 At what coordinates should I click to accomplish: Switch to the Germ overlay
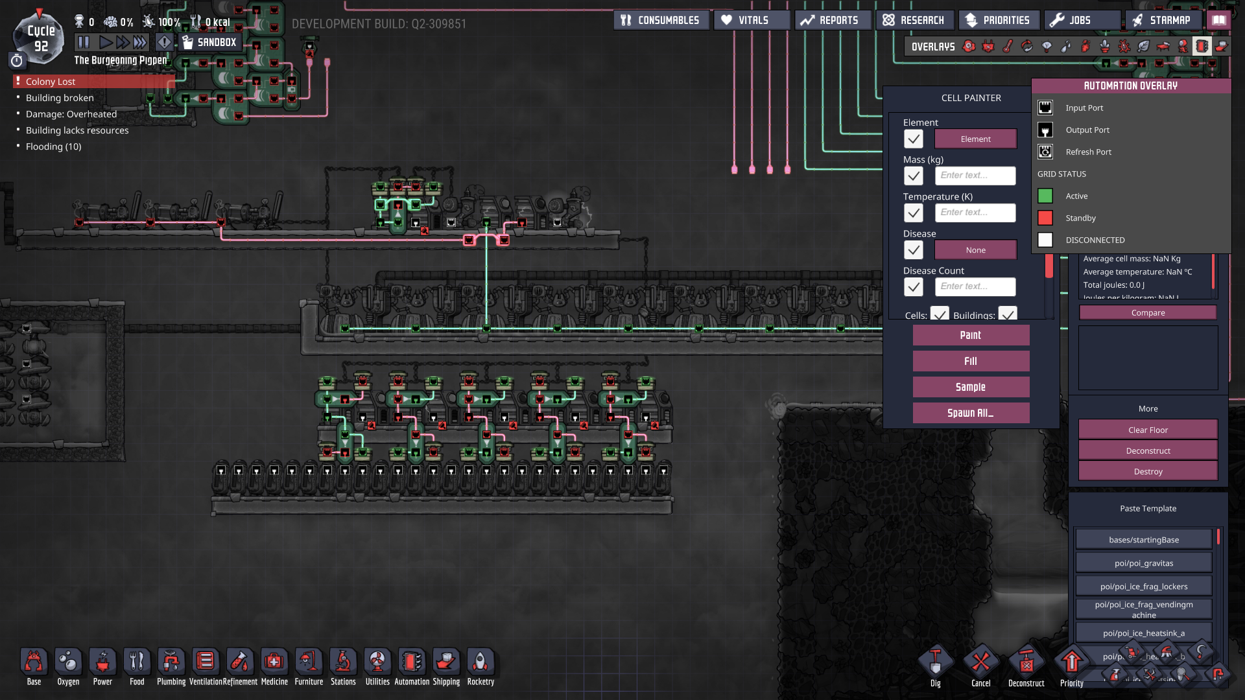[1124, 46]
